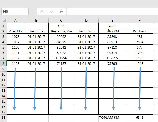The width and height of the screenshot is (158, 122).
Task: Select column F header
Action: coord(139,20)
